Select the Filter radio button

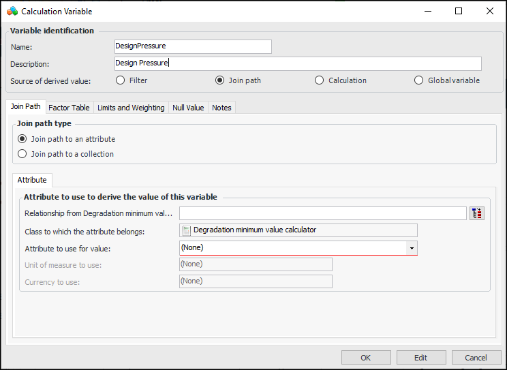click(x=121, y=80)
